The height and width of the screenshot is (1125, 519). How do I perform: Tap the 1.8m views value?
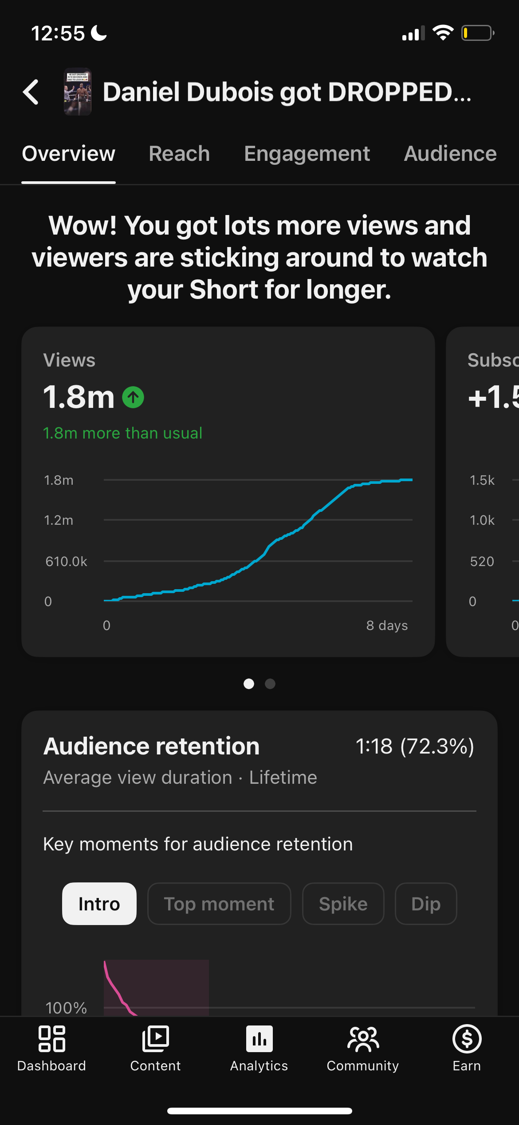[79, 397]
